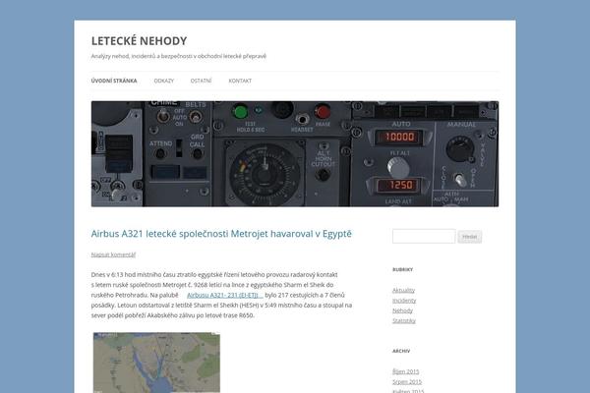The height and width of the screenshot is (393, 590).
Task: Go to ÚVODNÍ STRÁNKA menu item
Action: [x=114, y=81]
